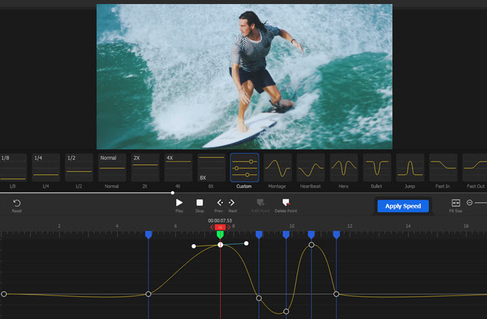Click the Delete Point icon
Viewport: 487px width, 319px height.
click(286, 203)
